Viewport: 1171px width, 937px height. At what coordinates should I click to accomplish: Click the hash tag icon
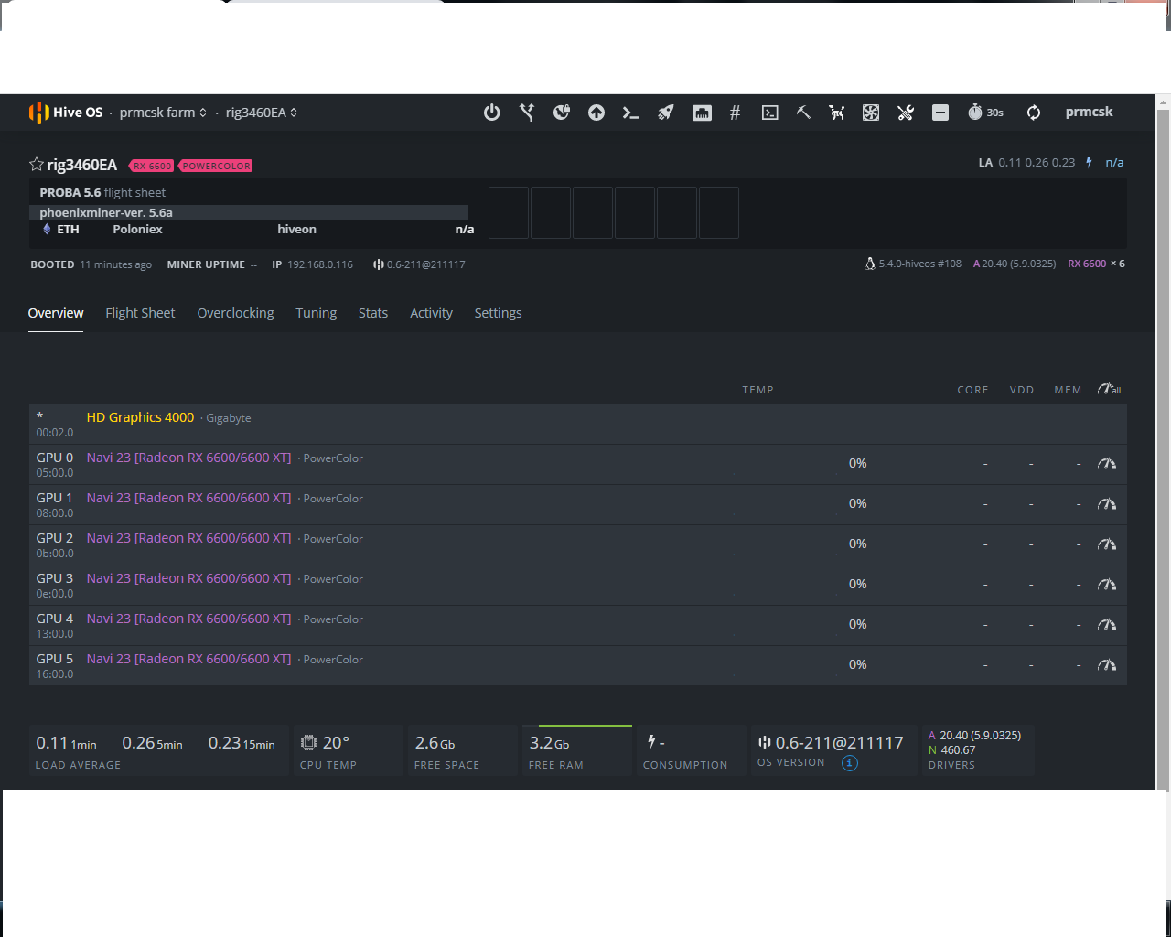coord(735,113)
